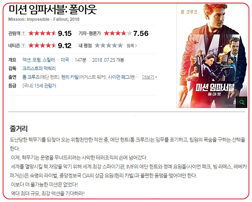Click the 2018 .07.25 release date link

[x=104, y=60]
